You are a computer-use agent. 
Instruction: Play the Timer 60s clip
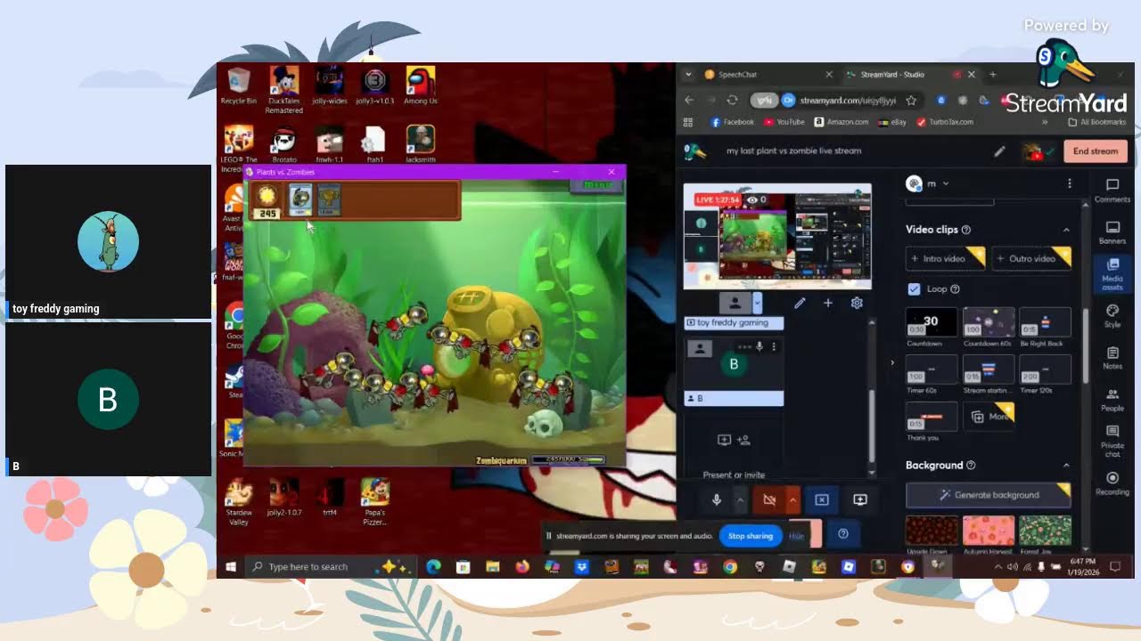click(931, 369)
